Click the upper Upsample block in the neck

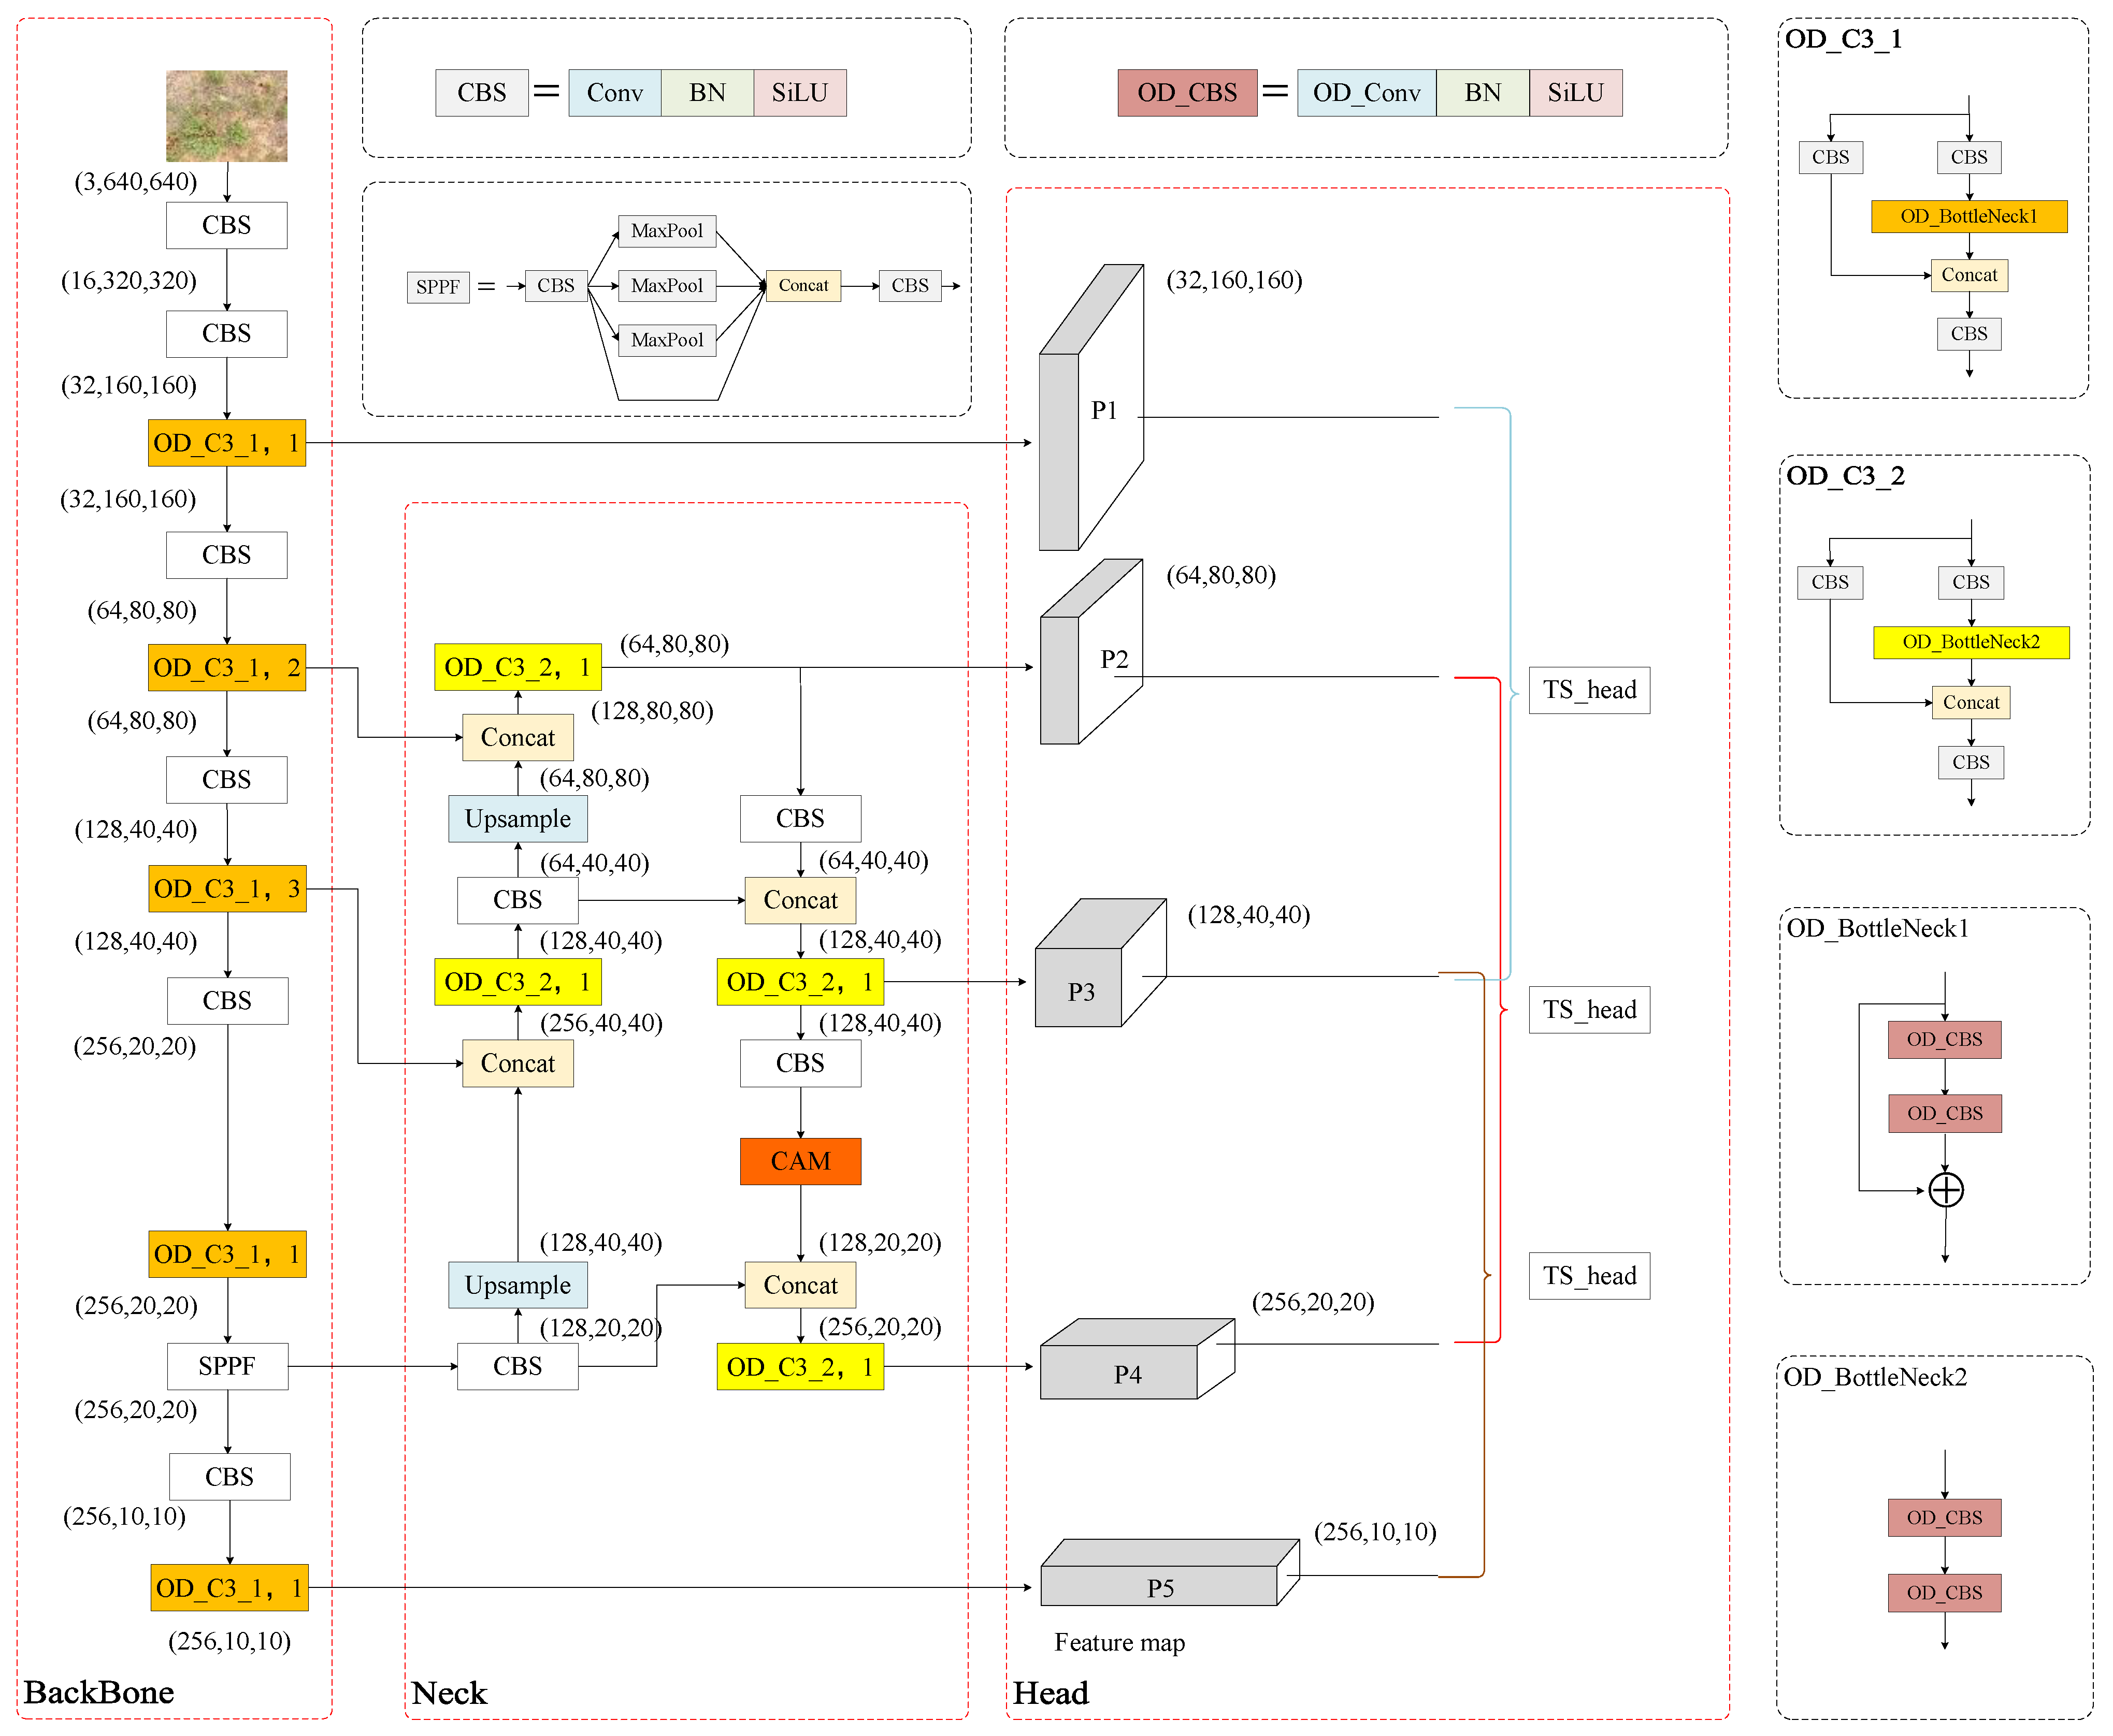(x=518, y=819)
